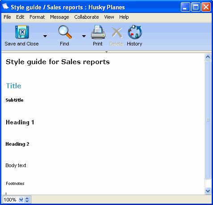
Task: Open the Message menu
Action: (x=59, y=17)
